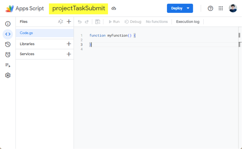Redo the last edit
242x149 pixels.
[x=87, y=22]
